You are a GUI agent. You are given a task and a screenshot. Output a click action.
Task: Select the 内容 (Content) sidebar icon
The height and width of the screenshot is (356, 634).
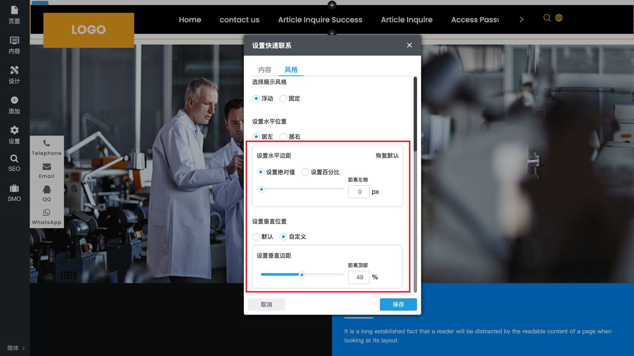14,44
